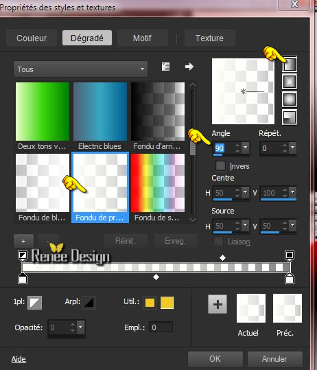Select the Arpl background gradient icon
The height and width of the screenshot is (370, 317).
pos(89,303)
